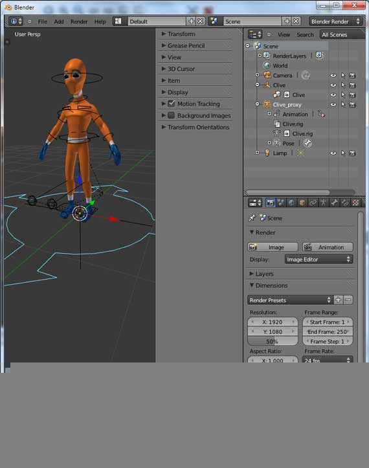Toggle Camera visibility eye icon

click(333, 76)
